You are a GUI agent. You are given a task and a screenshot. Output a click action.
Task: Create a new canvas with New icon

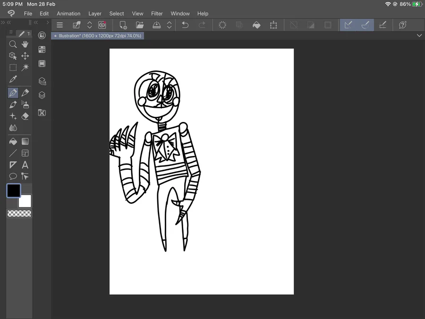point(123,25)
